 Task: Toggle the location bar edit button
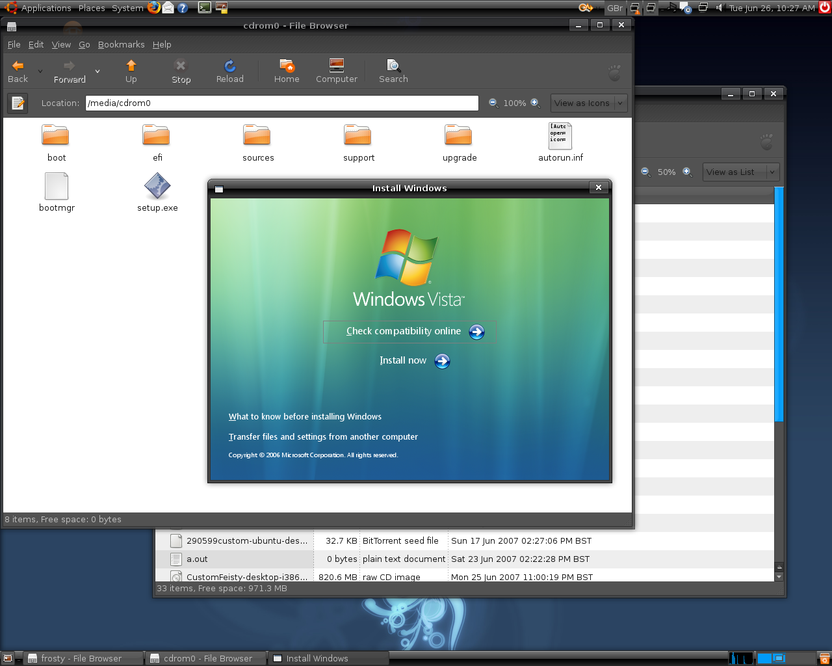point(18,103)
